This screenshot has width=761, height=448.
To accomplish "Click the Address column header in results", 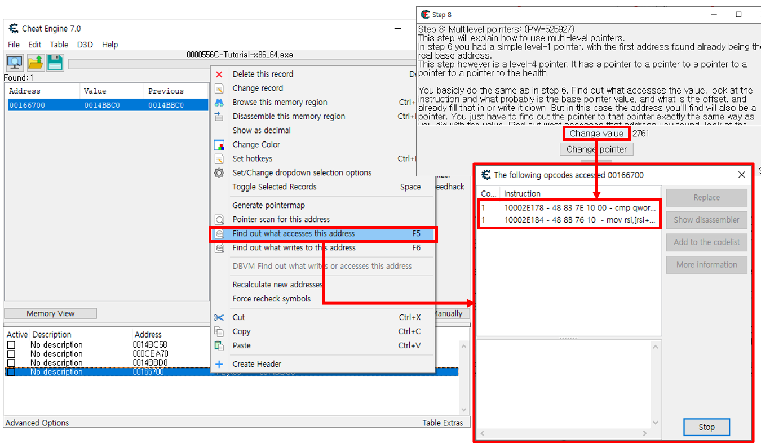I will click(x=43, y=91).
